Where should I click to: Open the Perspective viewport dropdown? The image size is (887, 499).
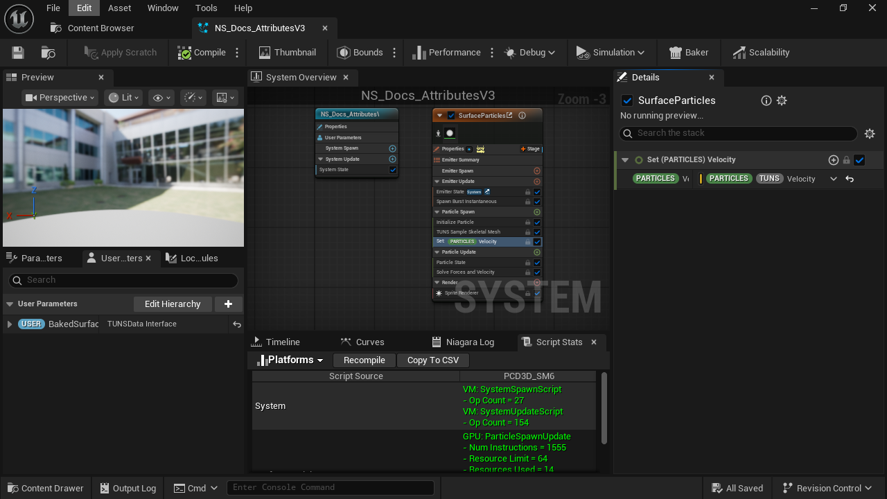pyautogui.click(x=61, y=98)
